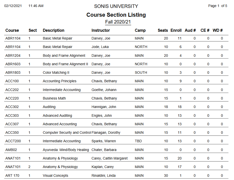
Task: Click the Course Section Listing title
Action: tap(116, 15)
